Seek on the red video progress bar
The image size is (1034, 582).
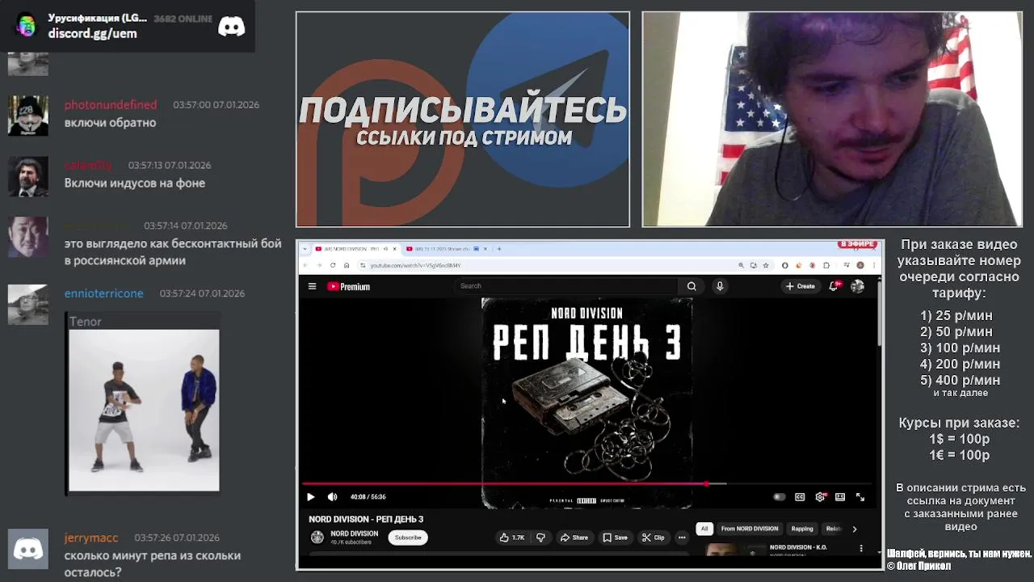[x=587, y=484]
